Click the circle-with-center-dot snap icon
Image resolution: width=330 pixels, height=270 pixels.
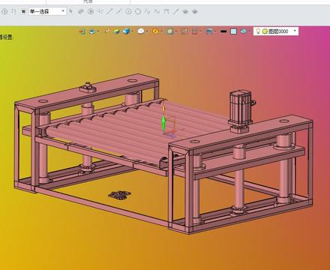(x=128, y=11)
